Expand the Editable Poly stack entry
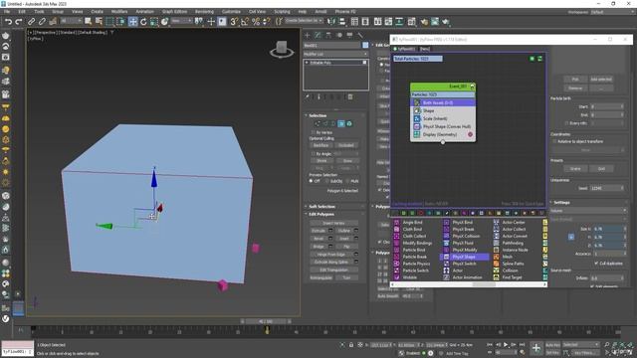This screenshot has height=358, width=637. pyautogui.click(x=307, y=63)
